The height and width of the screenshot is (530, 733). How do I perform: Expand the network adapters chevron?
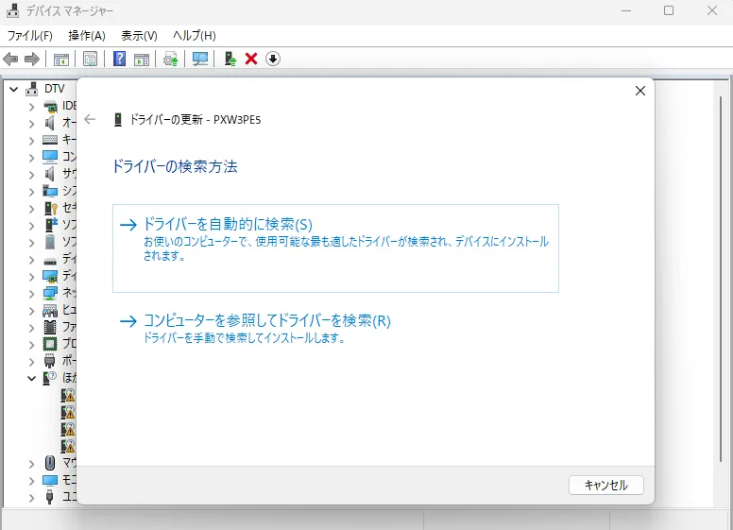pyautogui.click(x=31, y=294)
